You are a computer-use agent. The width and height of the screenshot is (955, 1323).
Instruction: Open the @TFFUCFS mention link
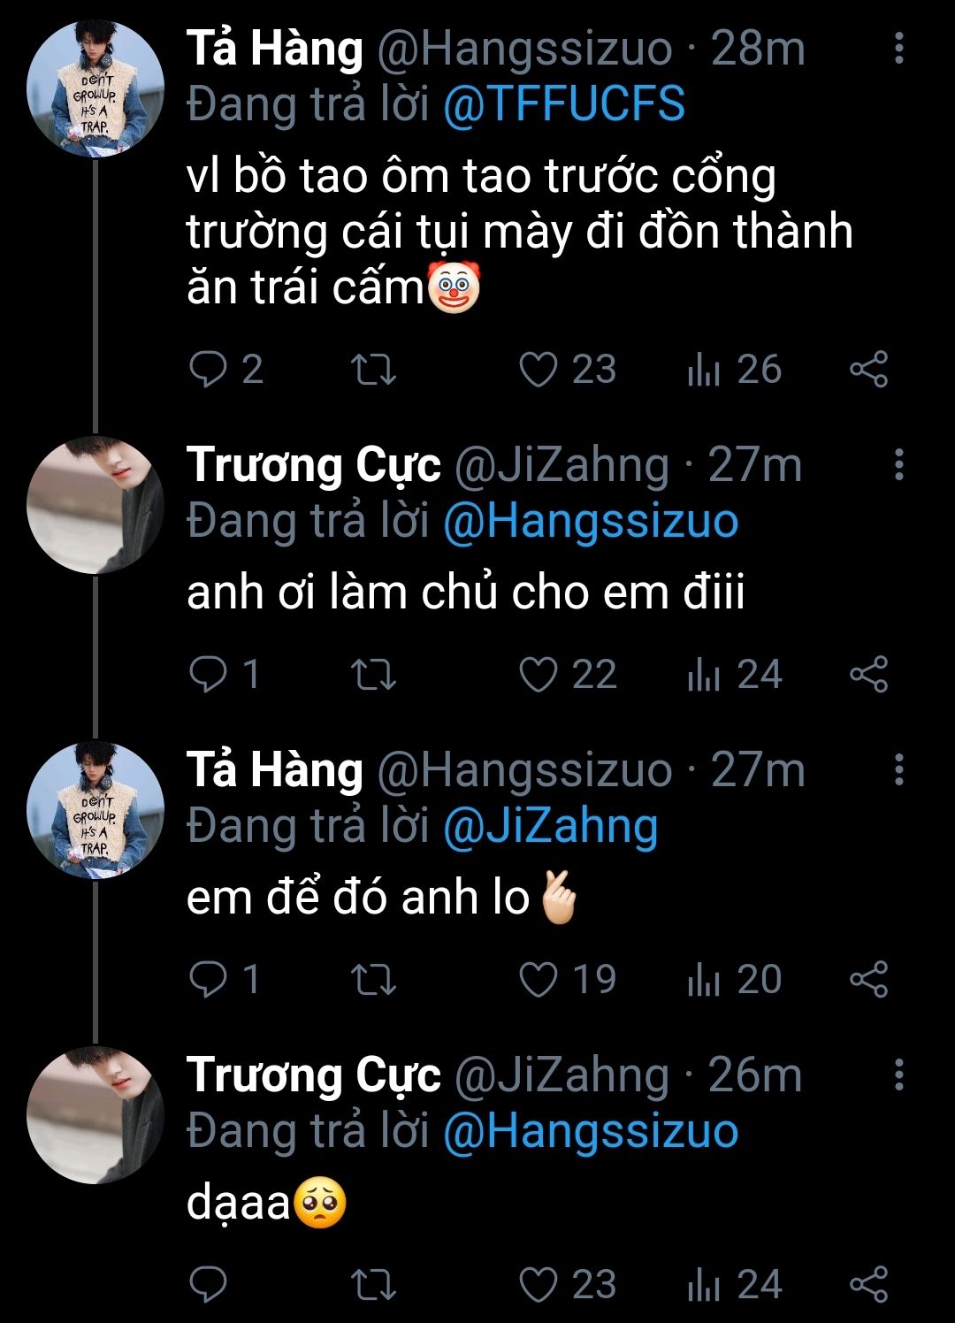[564, 105]
